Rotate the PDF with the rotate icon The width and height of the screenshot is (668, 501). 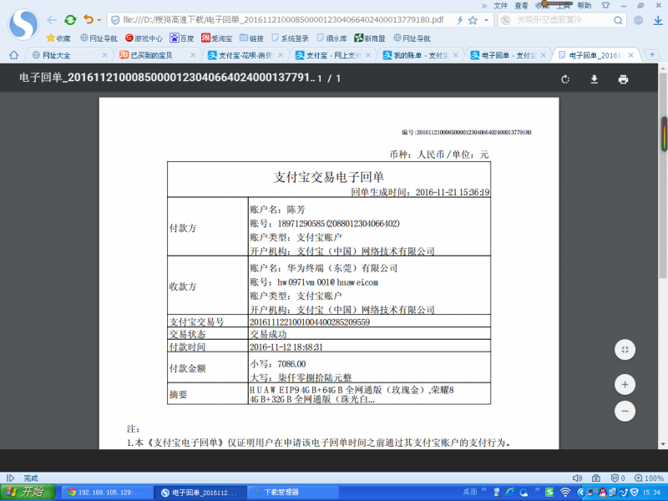point(565,79)
